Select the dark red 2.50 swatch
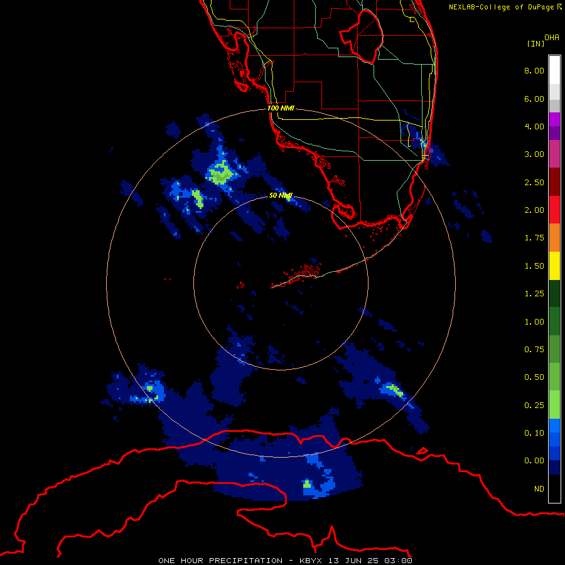Screen dimensions: 565x565 coord(554,182)
